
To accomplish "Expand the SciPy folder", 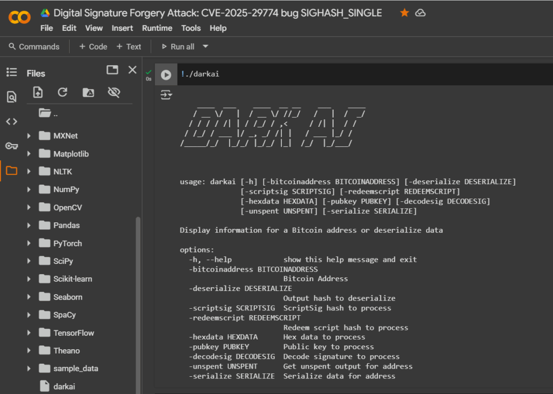I will [29, 261].
